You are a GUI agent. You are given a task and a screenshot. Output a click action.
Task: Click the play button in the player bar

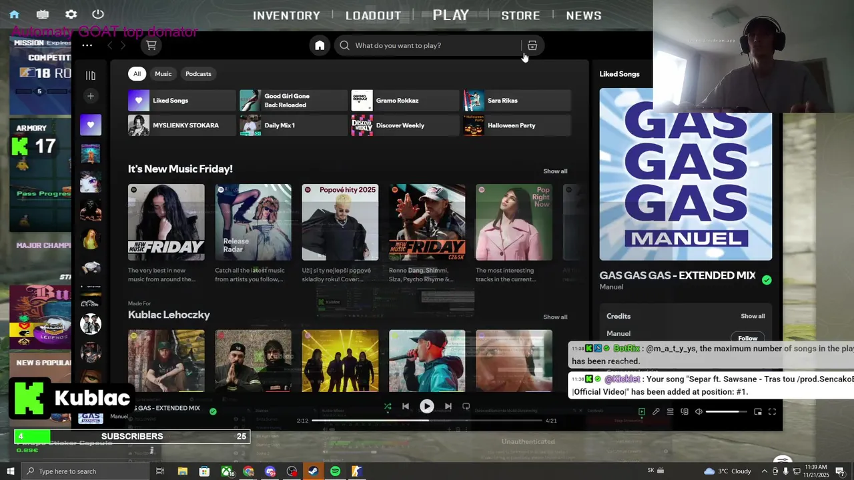point(427,406)
